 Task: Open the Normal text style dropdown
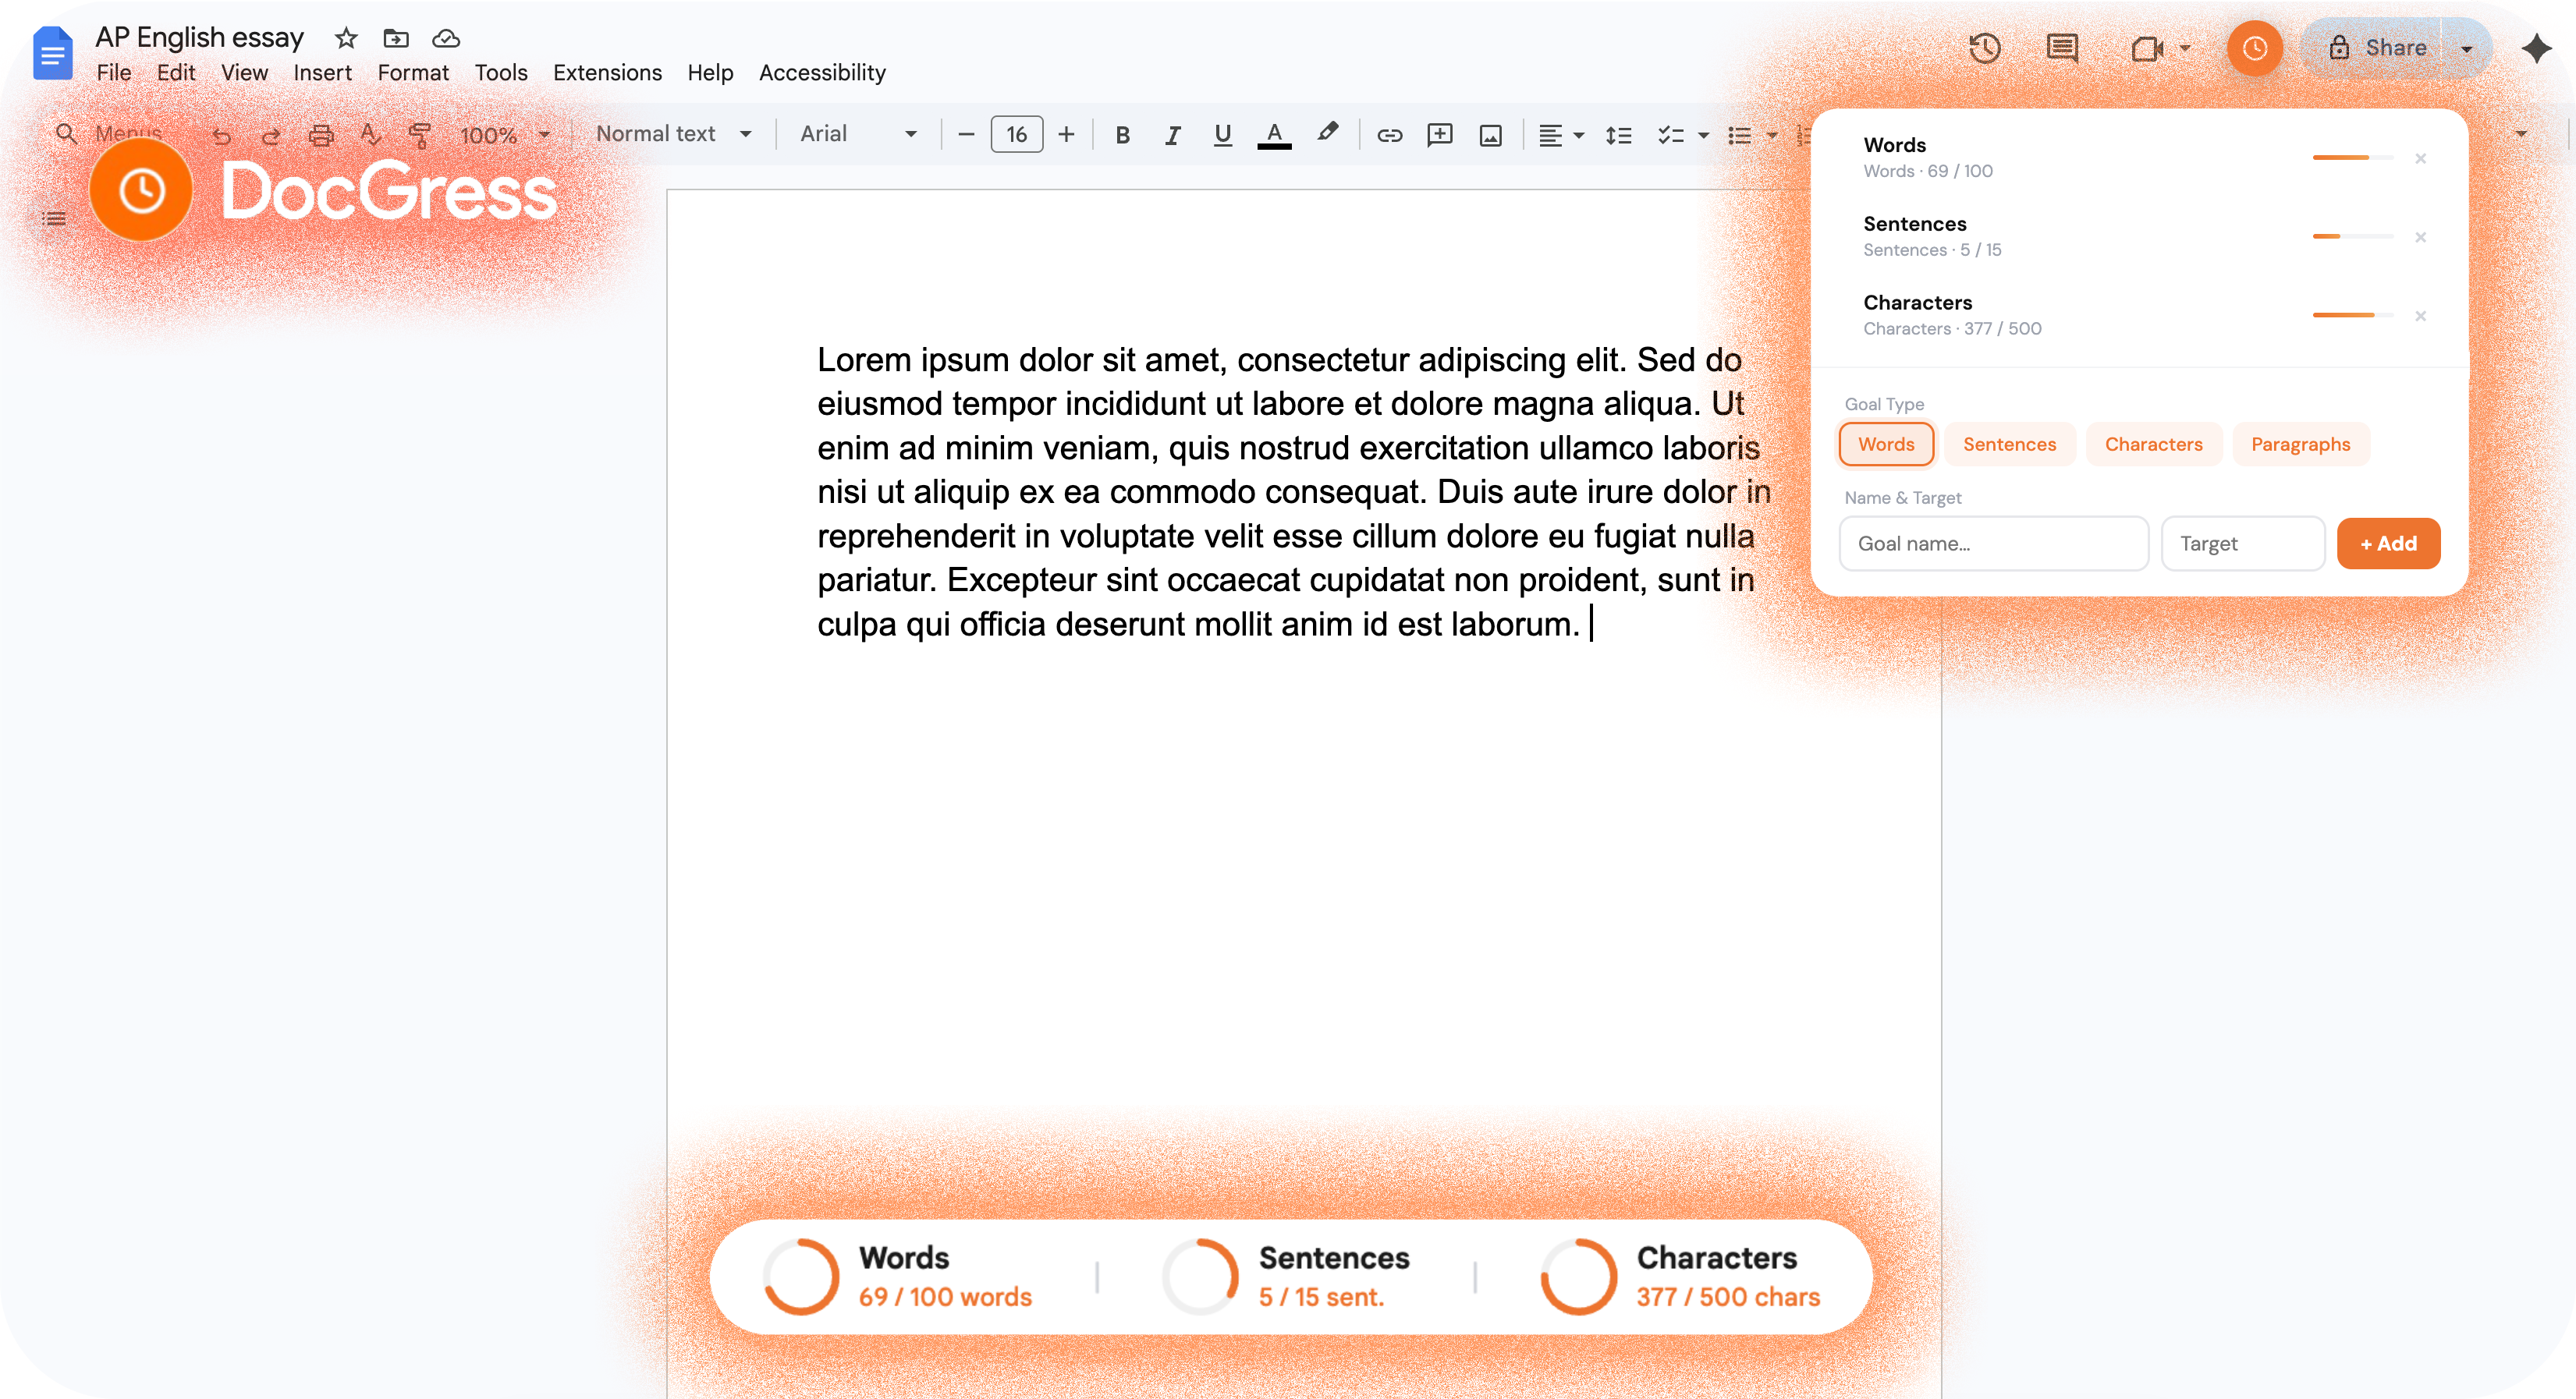tap(673, 134)
